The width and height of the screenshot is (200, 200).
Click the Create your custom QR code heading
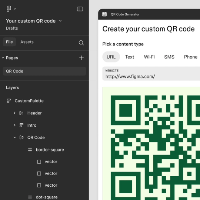point(149,29)
